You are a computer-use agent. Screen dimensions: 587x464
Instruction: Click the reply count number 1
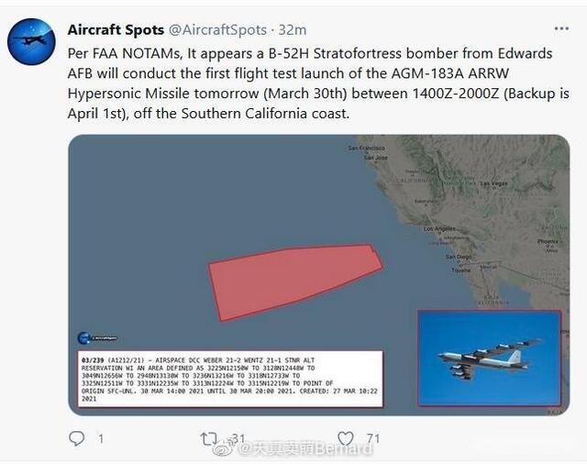(x=101, y=438)
